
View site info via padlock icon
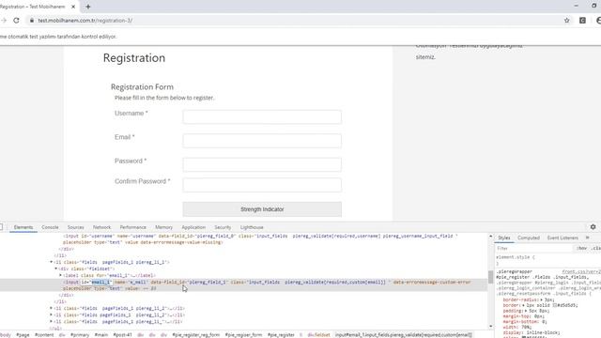coord(32,21)
